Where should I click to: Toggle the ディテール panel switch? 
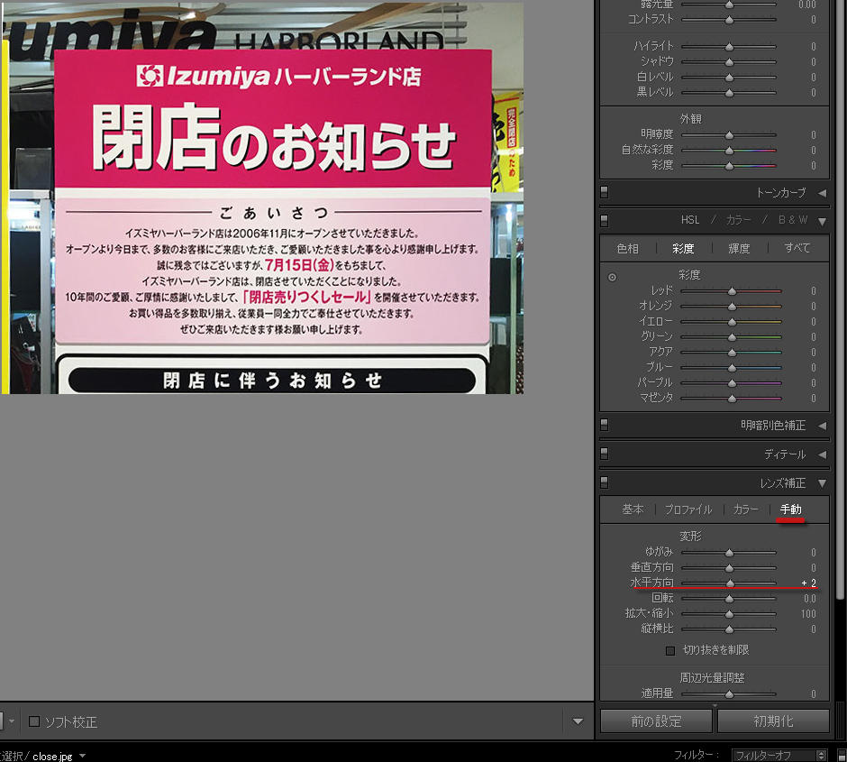605,454
